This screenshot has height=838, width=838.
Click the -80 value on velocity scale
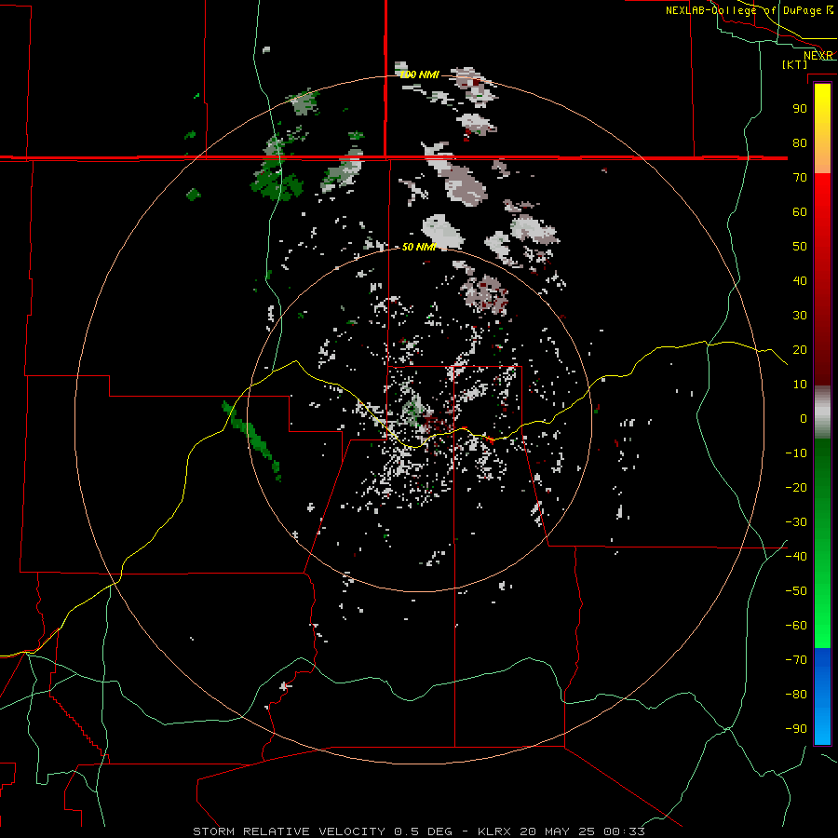(x=796, y=695)
